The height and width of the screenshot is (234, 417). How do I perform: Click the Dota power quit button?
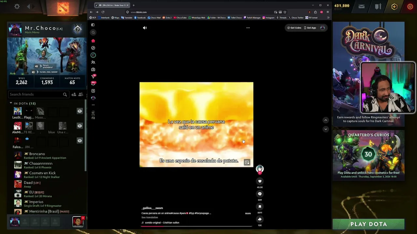pyautogui.click(x=410, y=6)
